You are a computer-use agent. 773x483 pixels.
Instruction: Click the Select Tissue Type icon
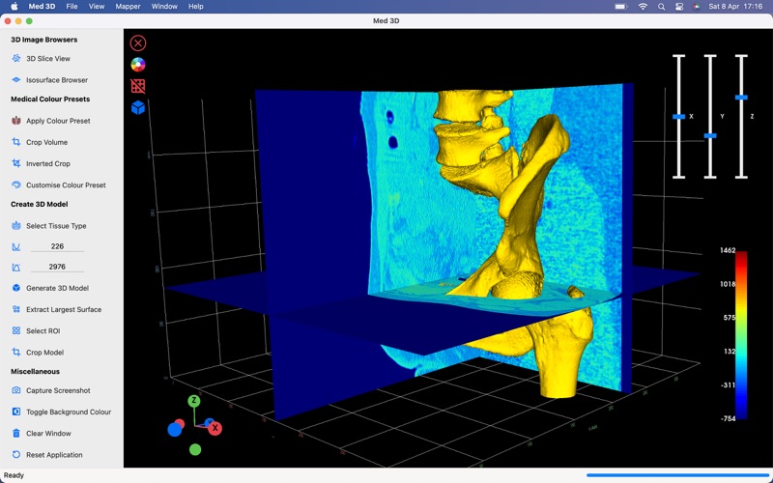[x=16, y=226]
